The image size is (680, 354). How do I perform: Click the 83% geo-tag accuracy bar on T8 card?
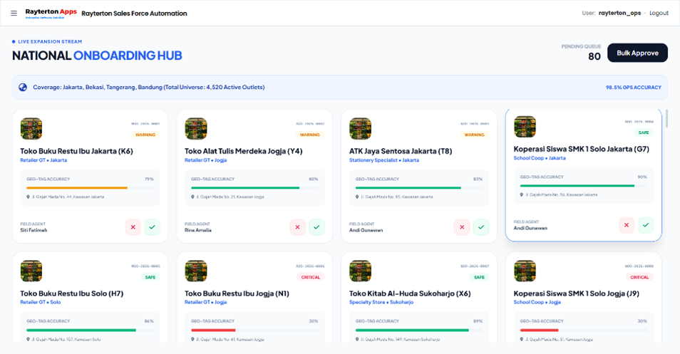[x=419, y=188]
